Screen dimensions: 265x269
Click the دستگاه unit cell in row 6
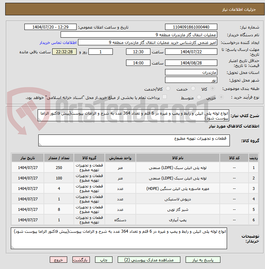coord(120,220)
